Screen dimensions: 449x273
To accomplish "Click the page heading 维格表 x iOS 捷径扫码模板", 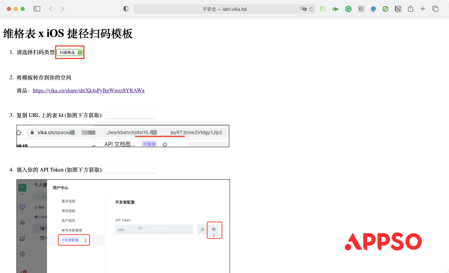I will 68,34.
